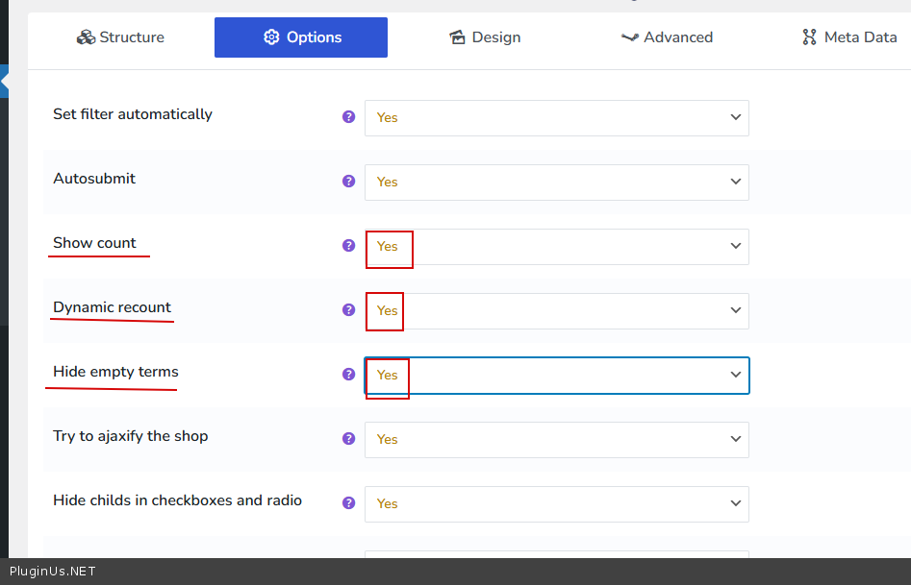Screen dimensions: 911x585
Task: Click help icon beside Set filter automatically
Action: click(349, 117)
